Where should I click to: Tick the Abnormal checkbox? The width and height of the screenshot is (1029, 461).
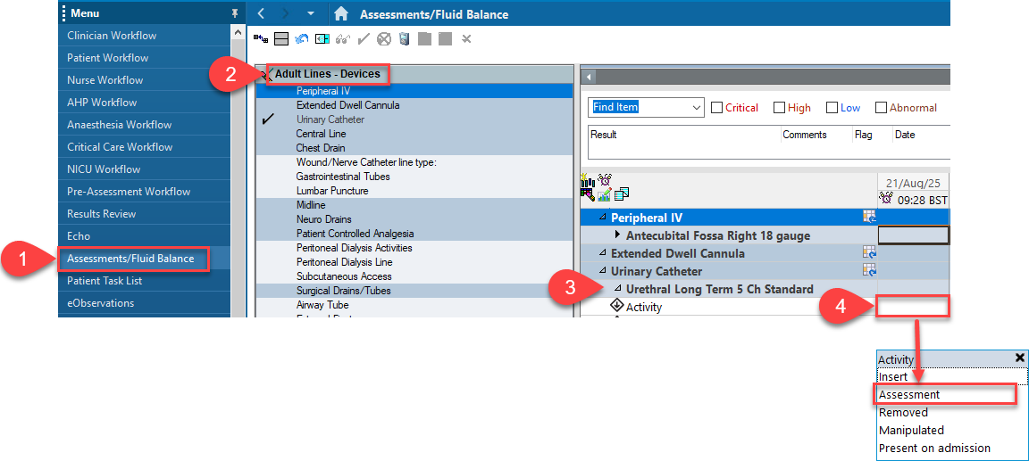click(881, 108)
